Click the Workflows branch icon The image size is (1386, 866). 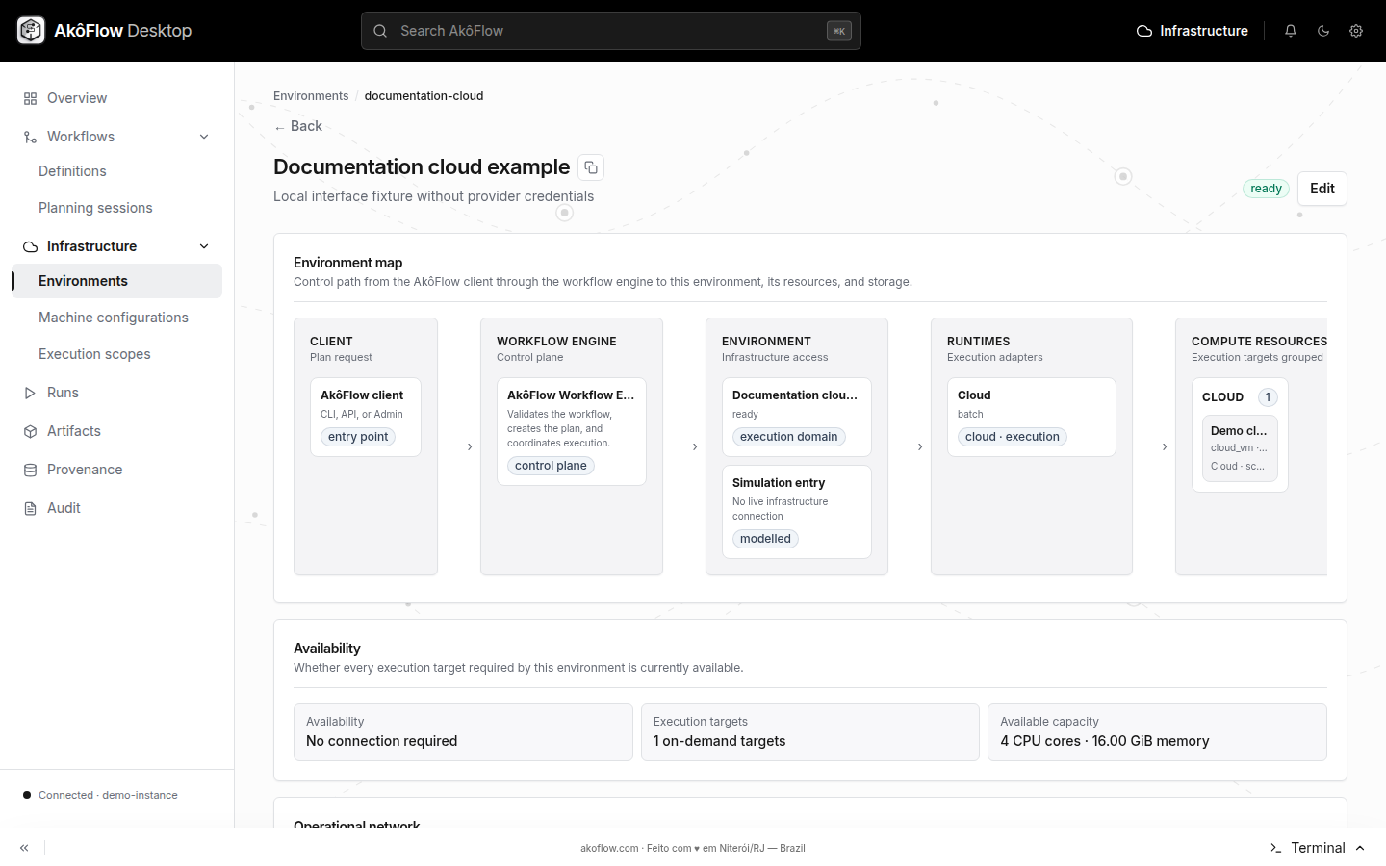click(30, 137)
